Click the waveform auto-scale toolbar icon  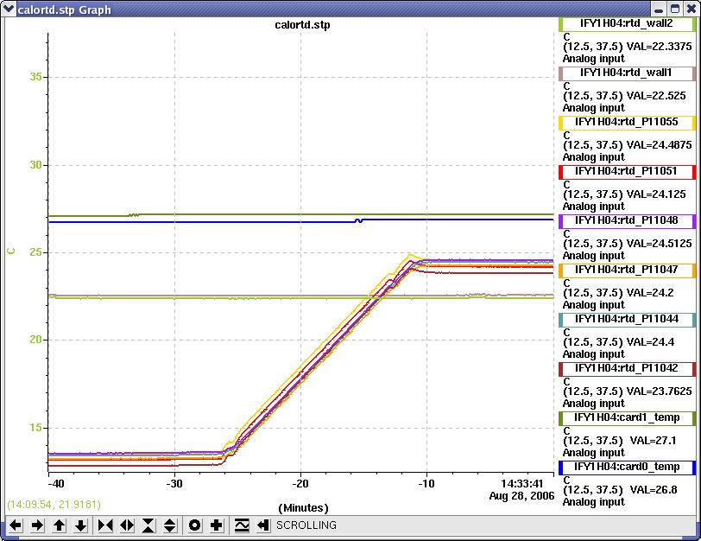[242, 525]
